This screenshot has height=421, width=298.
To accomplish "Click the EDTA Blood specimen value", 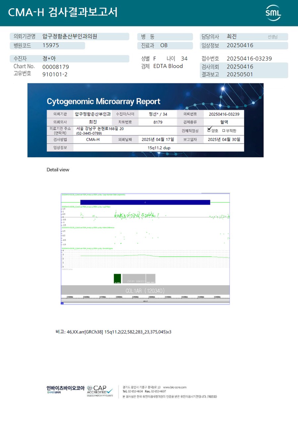I will pos(168,66).
